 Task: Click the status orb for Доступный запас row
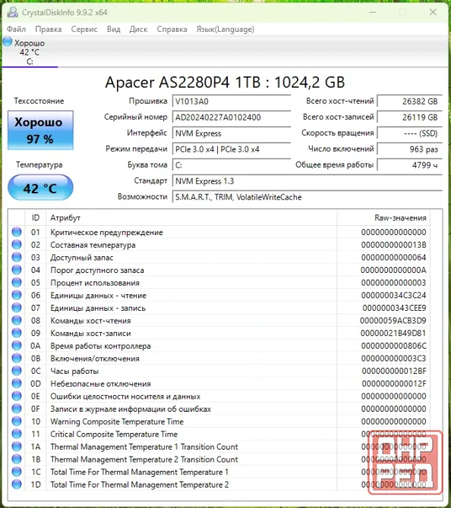click(x=17, y=257)
